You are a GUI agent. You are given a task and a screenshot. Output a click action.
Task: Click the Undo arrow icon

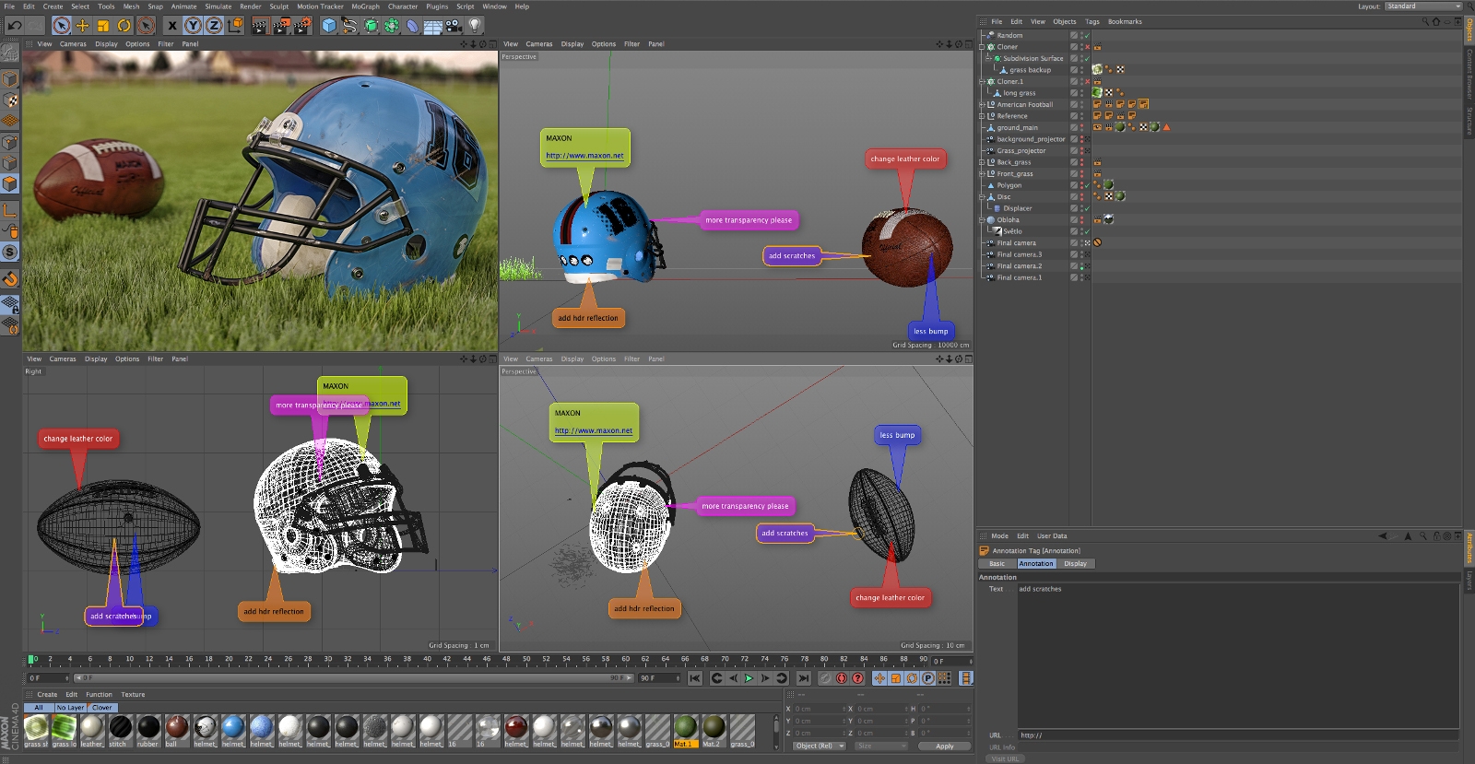coord(14,26)
